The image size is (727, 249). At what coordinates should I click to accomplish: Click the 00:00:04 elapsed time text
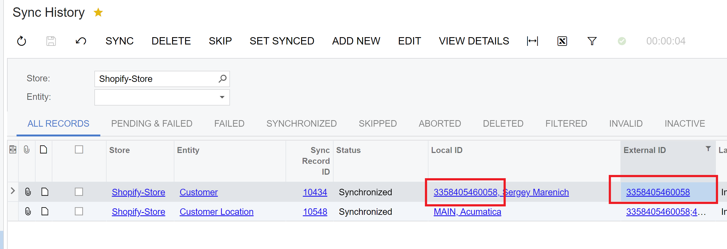click(x=666, y=41)
